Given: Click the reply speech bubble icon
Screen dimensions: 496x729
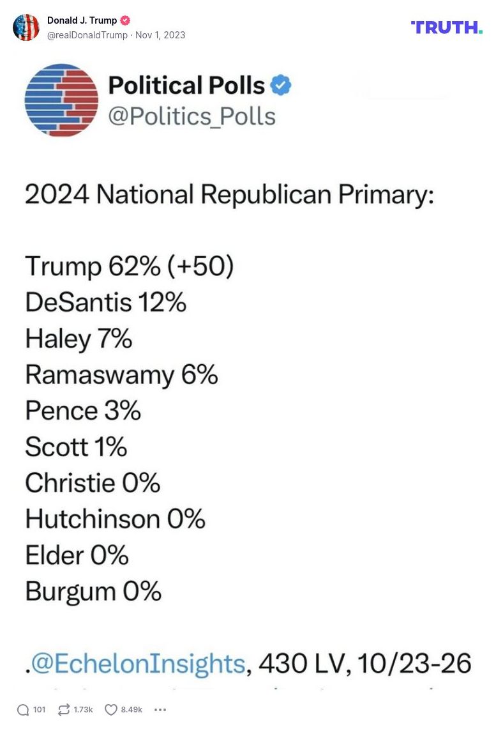Looking at the screenshot, I should coord(23,710).
